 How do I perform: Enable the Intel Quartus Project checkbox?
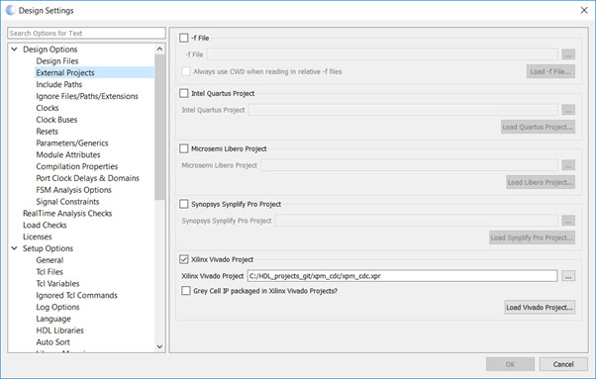pos(184,93)
